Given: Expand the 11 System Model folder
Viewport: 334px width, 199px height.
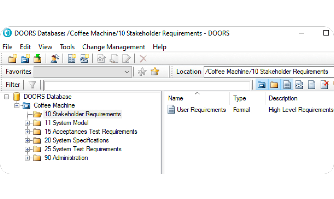Looking at the screenshot, I should pyautogui.click(x=27, y=123).
